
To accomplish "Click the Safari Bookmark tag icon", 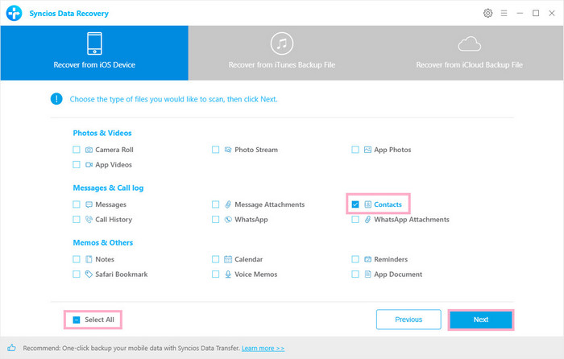I will point(89,274).
